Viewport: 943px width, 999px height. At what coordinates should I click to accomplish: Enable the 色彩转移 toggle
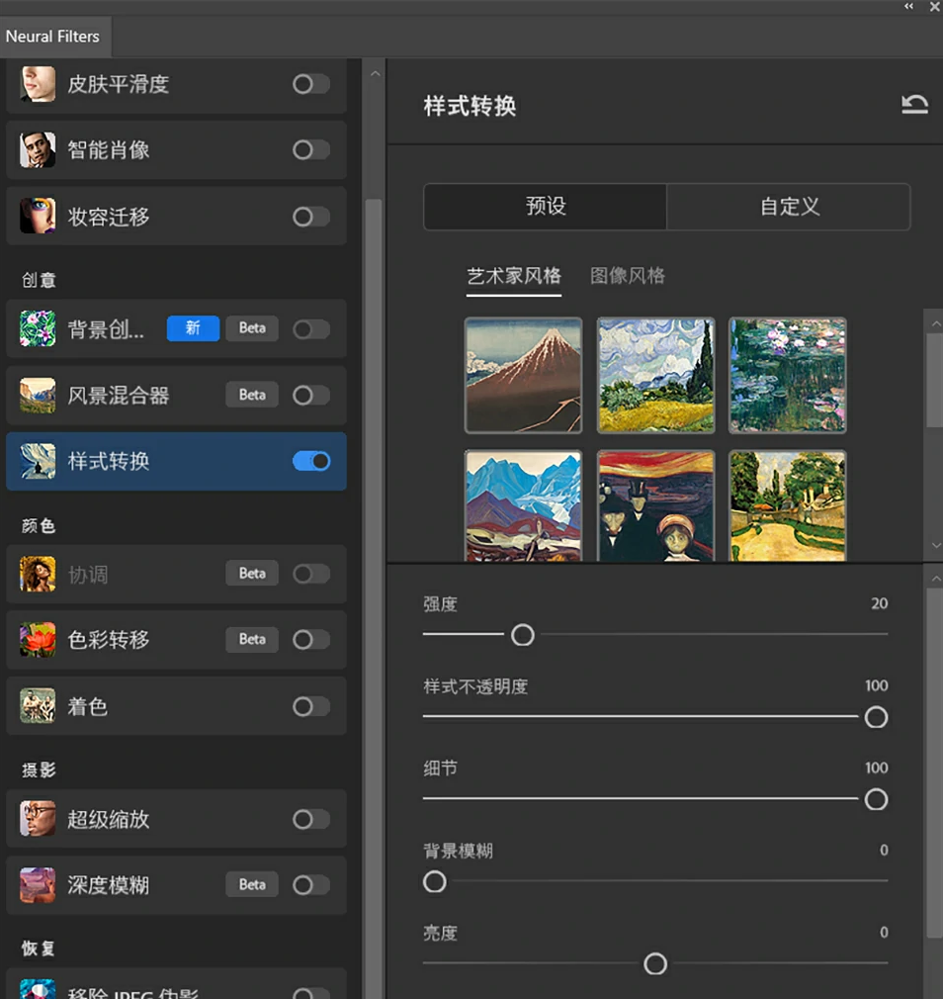pyautogui.click(x=310, y=640)
